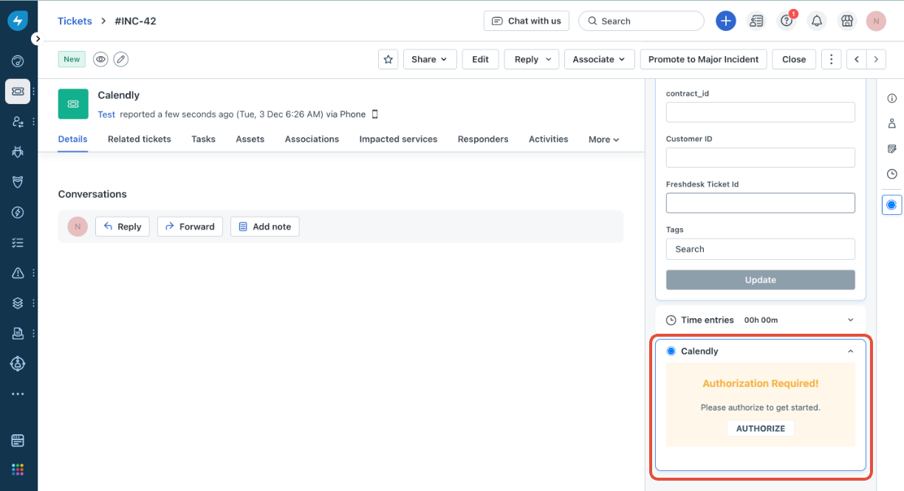This screenshot has height=491, width=904.
Task: Click Add note in Conversations
Action: 264,227
